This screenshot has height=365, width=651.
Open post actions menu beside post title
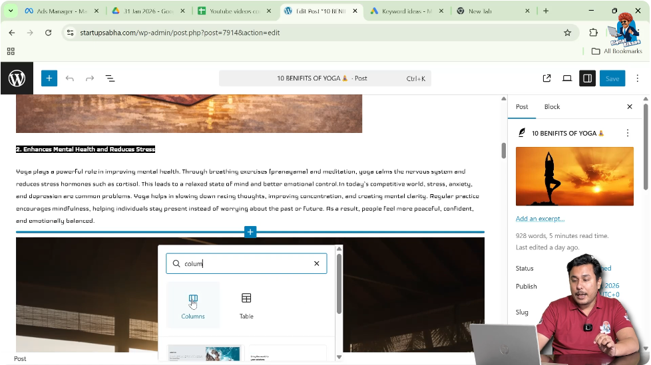click(x=627, y=133)
